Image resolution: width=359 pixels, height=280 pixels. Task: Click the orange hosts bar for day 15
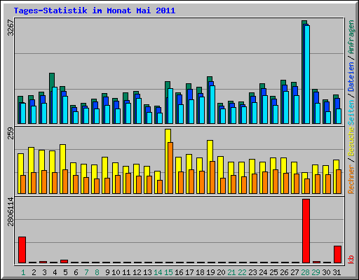[x=170, y=168]
